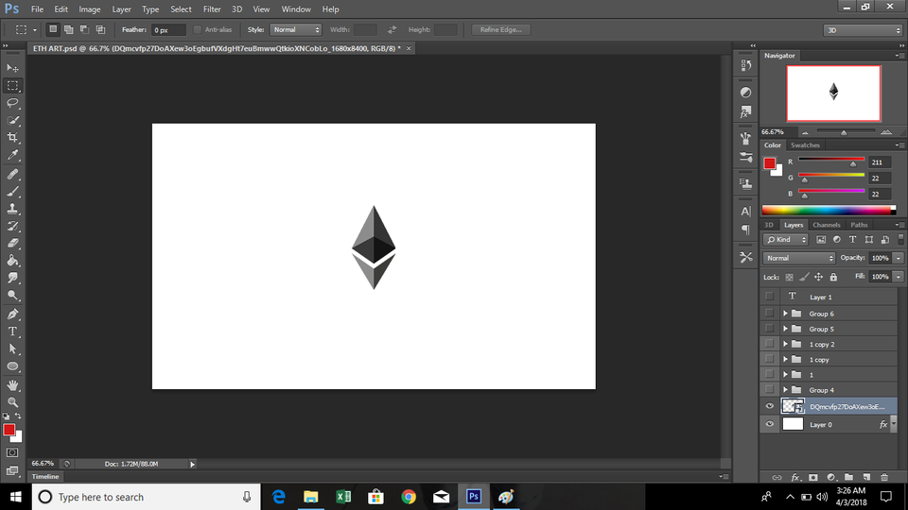Click the Windows search box
This screenshot has height=510, width=908.
(145, 497)
